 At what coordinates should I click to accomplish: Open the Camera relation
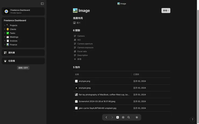(81, 36)
